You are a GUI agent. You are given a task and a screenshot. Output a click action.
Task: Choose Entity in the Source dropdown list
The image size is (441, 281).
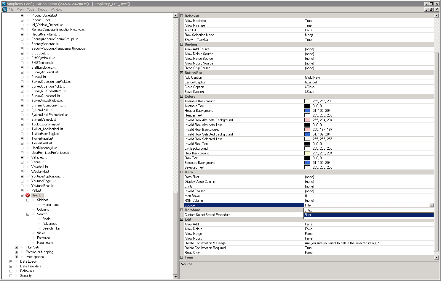pyautogui.click(x=369, y=210)
